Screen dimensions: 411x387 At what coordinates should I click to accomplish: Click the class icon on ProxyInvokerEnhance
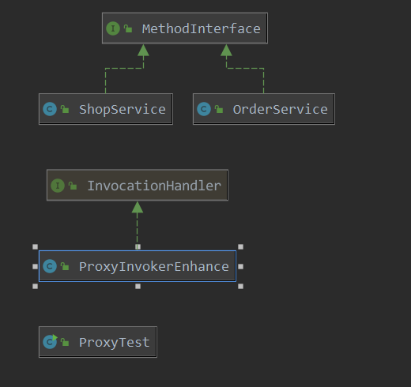[x=50, y=266]
